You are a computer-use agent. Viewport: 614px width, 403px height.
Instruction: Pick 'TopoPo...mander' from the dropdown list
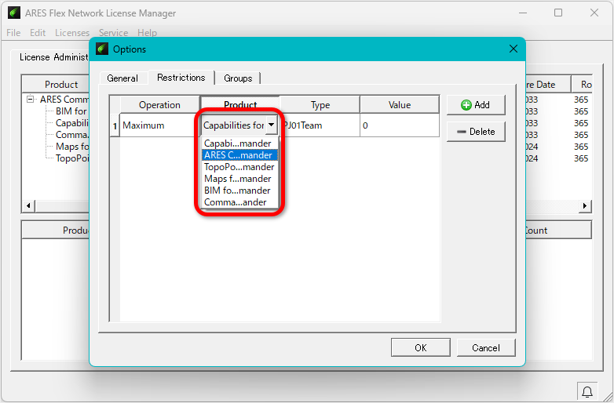pos(239,167)
